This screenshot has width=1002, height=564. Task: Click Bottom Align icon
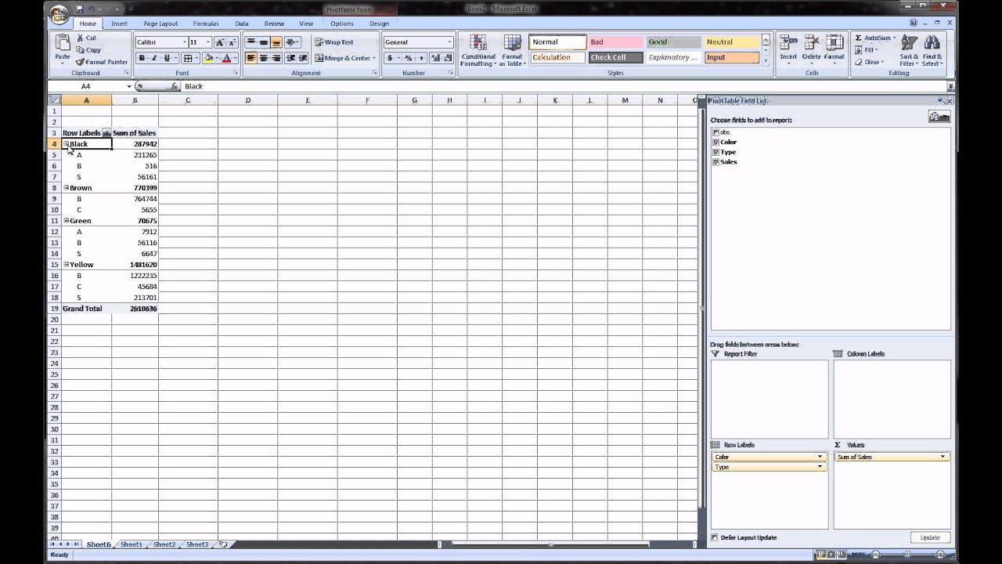click(276, 42)
